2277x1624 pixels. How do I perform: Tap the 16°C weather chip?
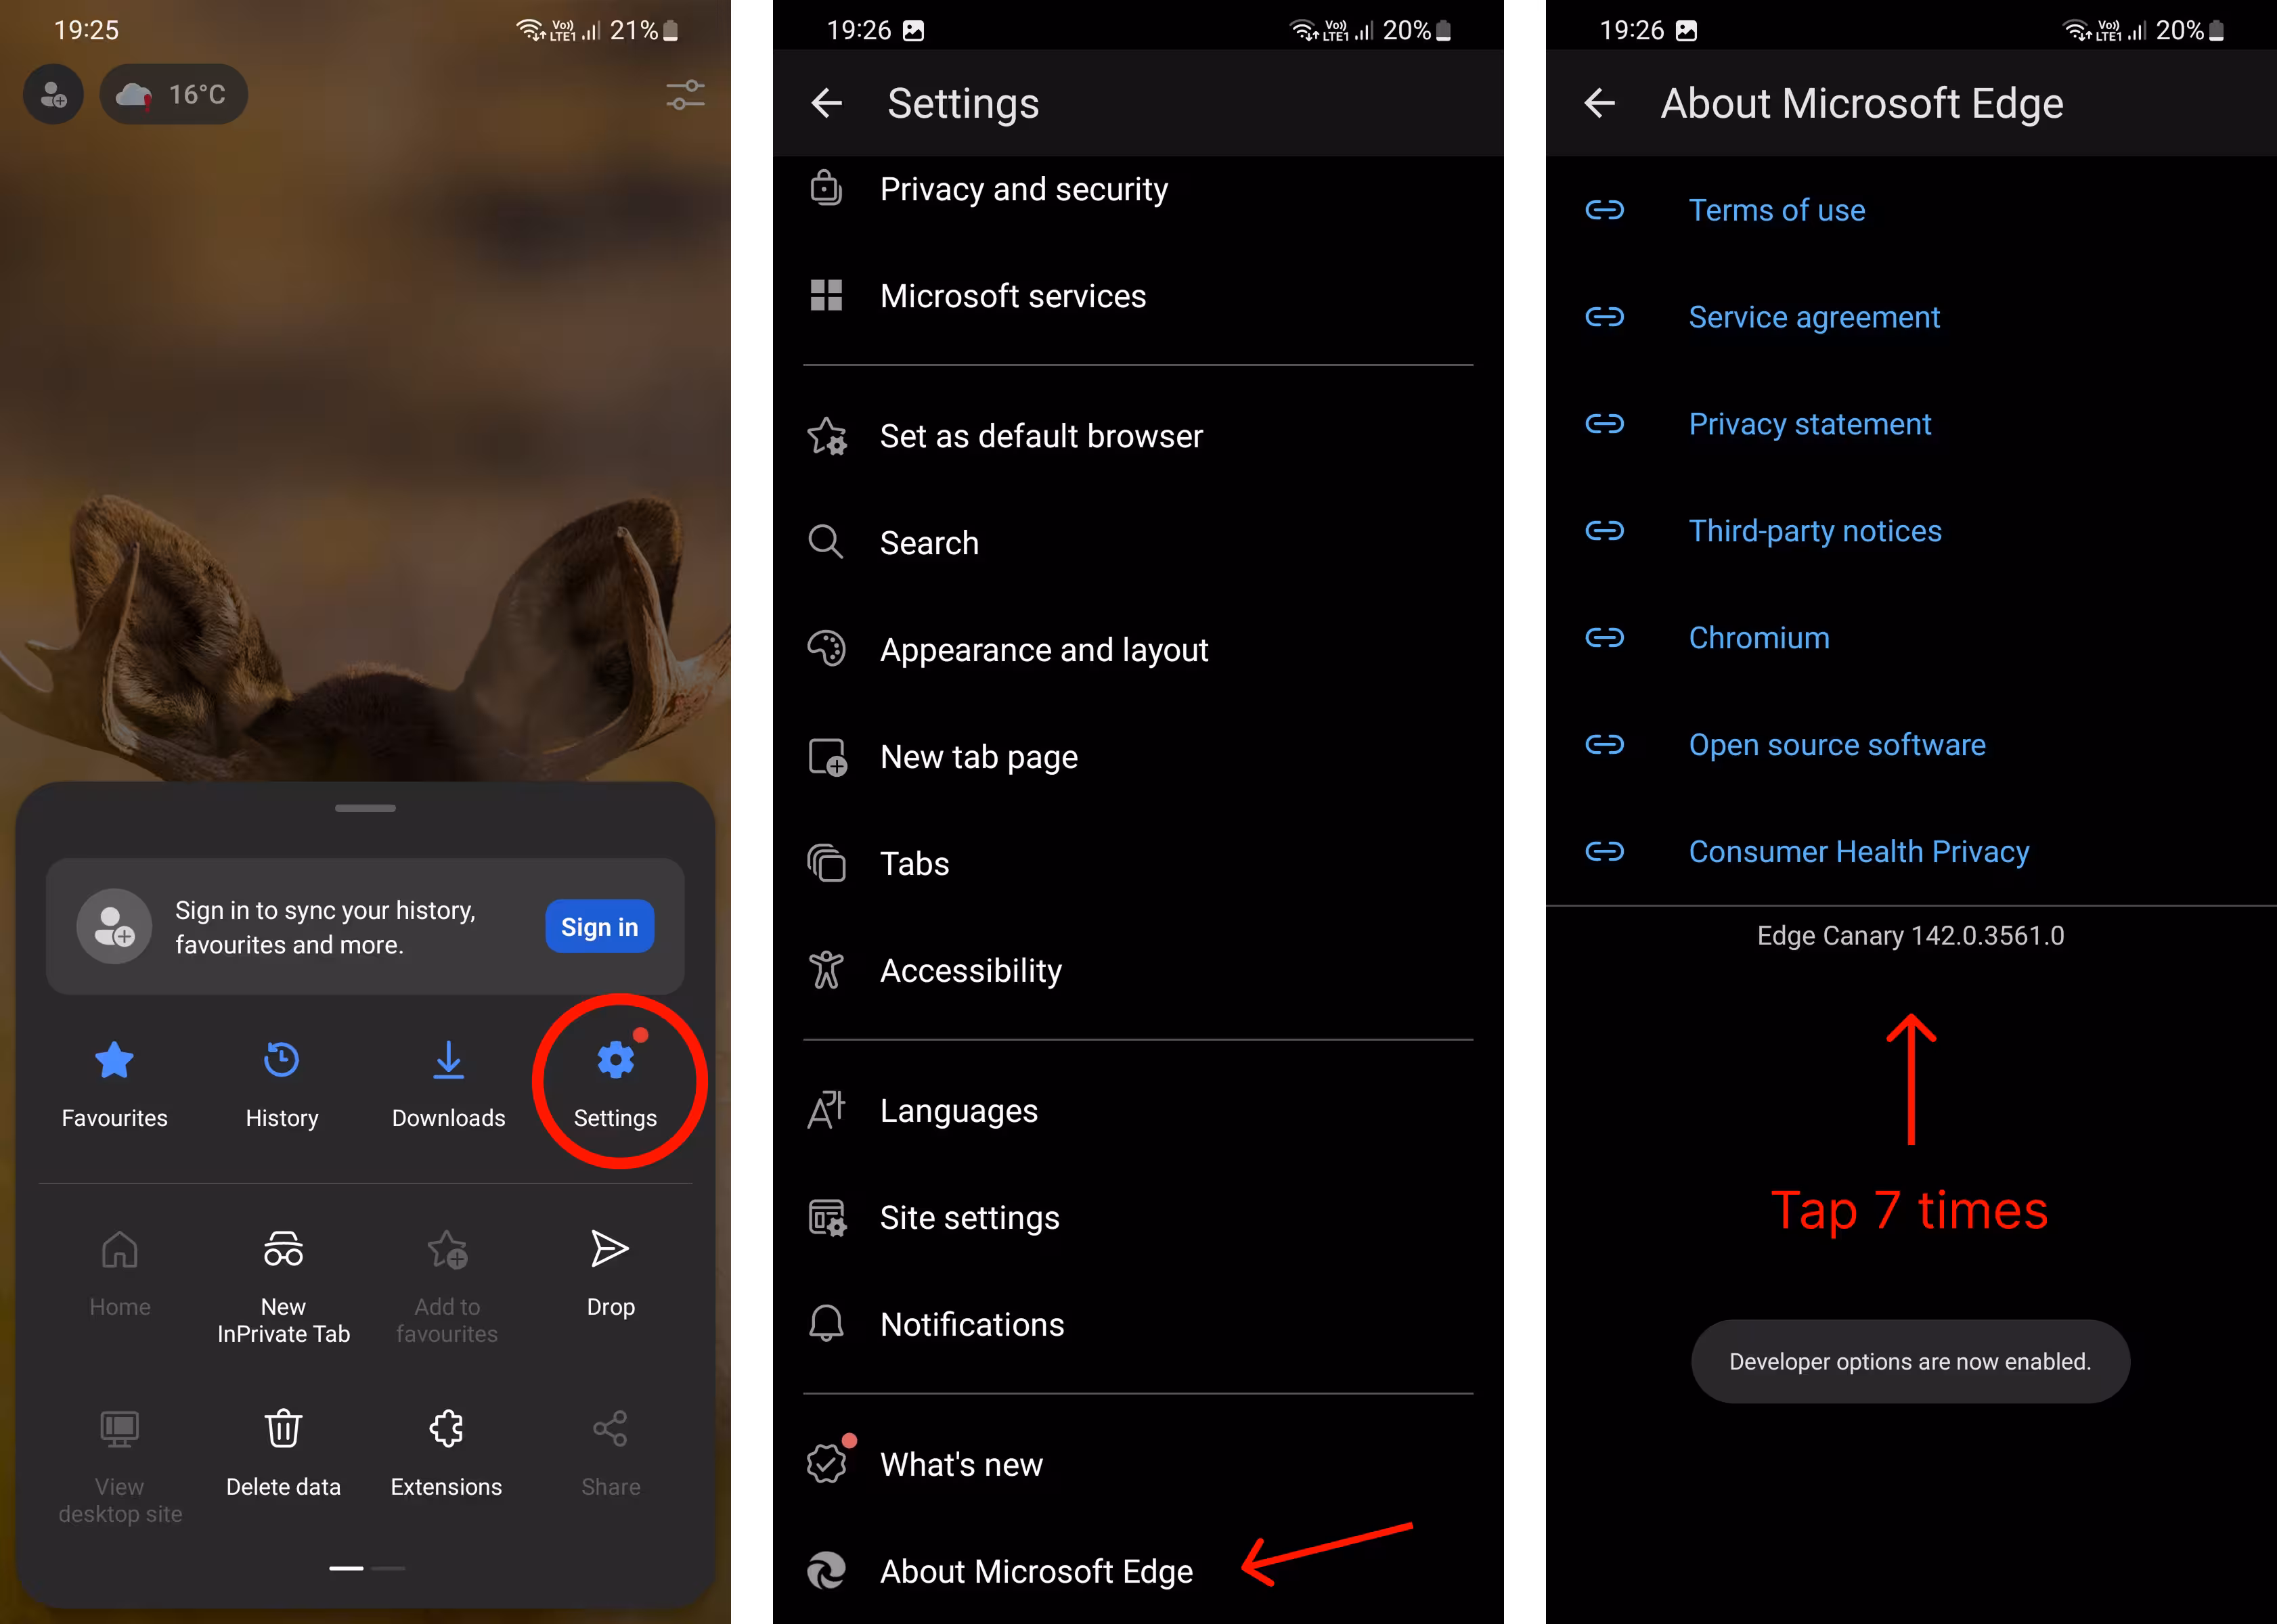pos(174,95)
